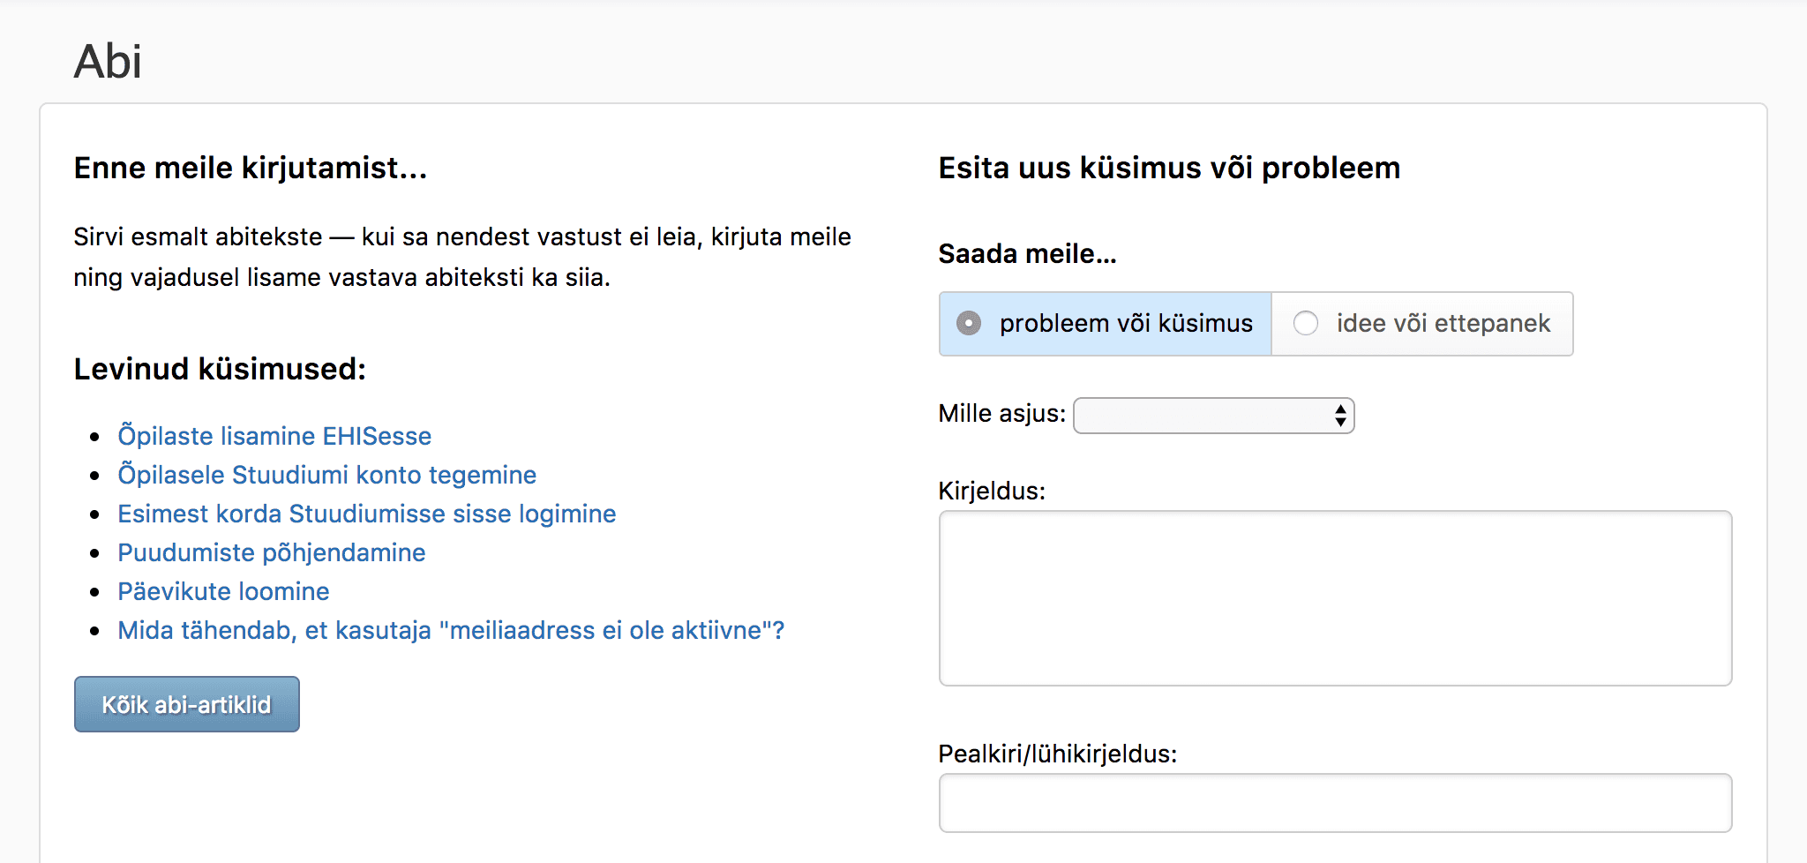Click the "Pealkiri/lühikirjeldus:" label
The height and width of the screenshot is (863, 1807).
pyautogui.click(x=1057, y=754)
